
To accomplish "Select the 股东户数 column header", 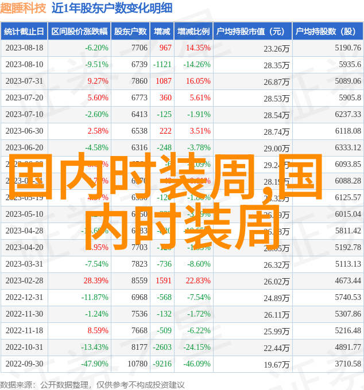I will point(130,32).
